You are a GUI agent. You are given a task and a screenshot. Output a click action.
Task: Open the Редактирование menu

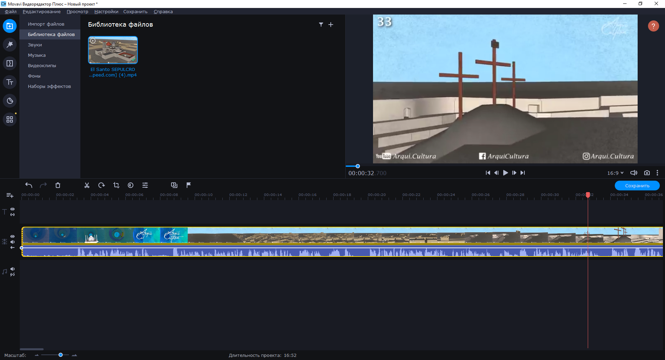42,11
